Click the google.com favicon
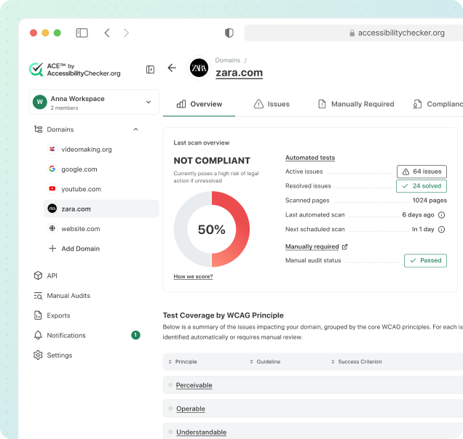 (52, 169)
